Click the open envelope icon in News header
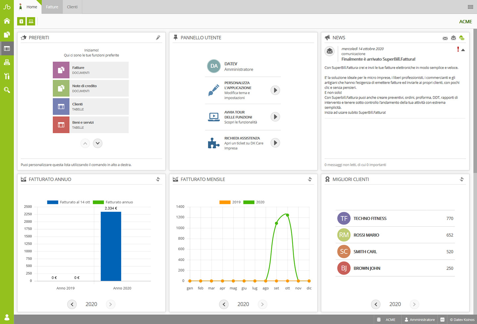 pos(453,38)
